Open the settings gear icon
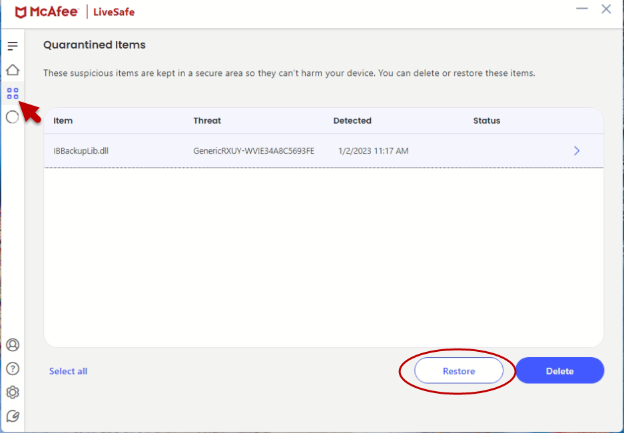This screenshot has width=624, height=433. 13,392
